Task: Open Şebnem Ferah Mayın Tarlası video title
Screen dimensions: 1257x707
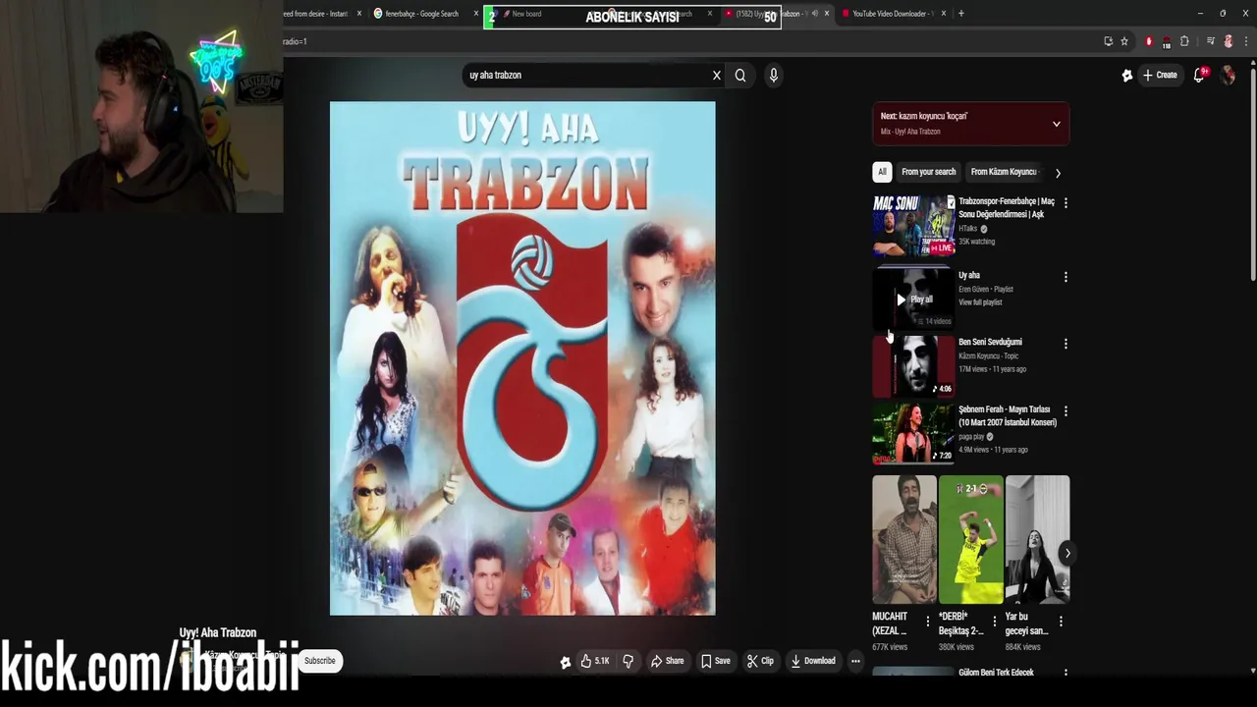Action: [x=1008, y=415]
